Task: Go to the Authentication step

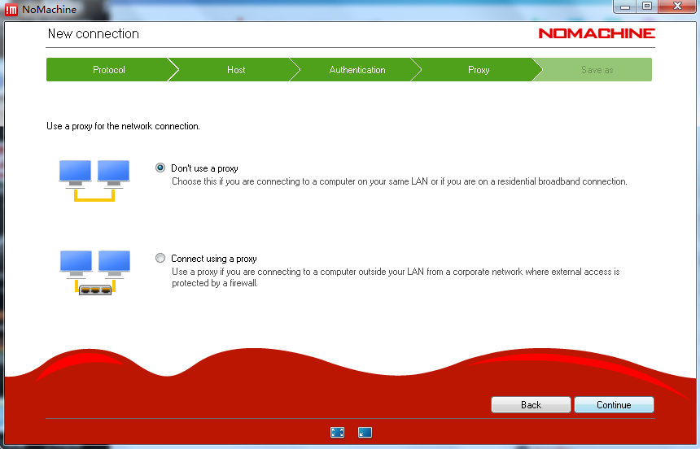Action: [x=357, y=70]
